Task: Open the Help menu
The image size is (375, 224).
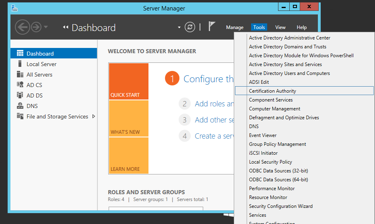Action: [302, 27]
